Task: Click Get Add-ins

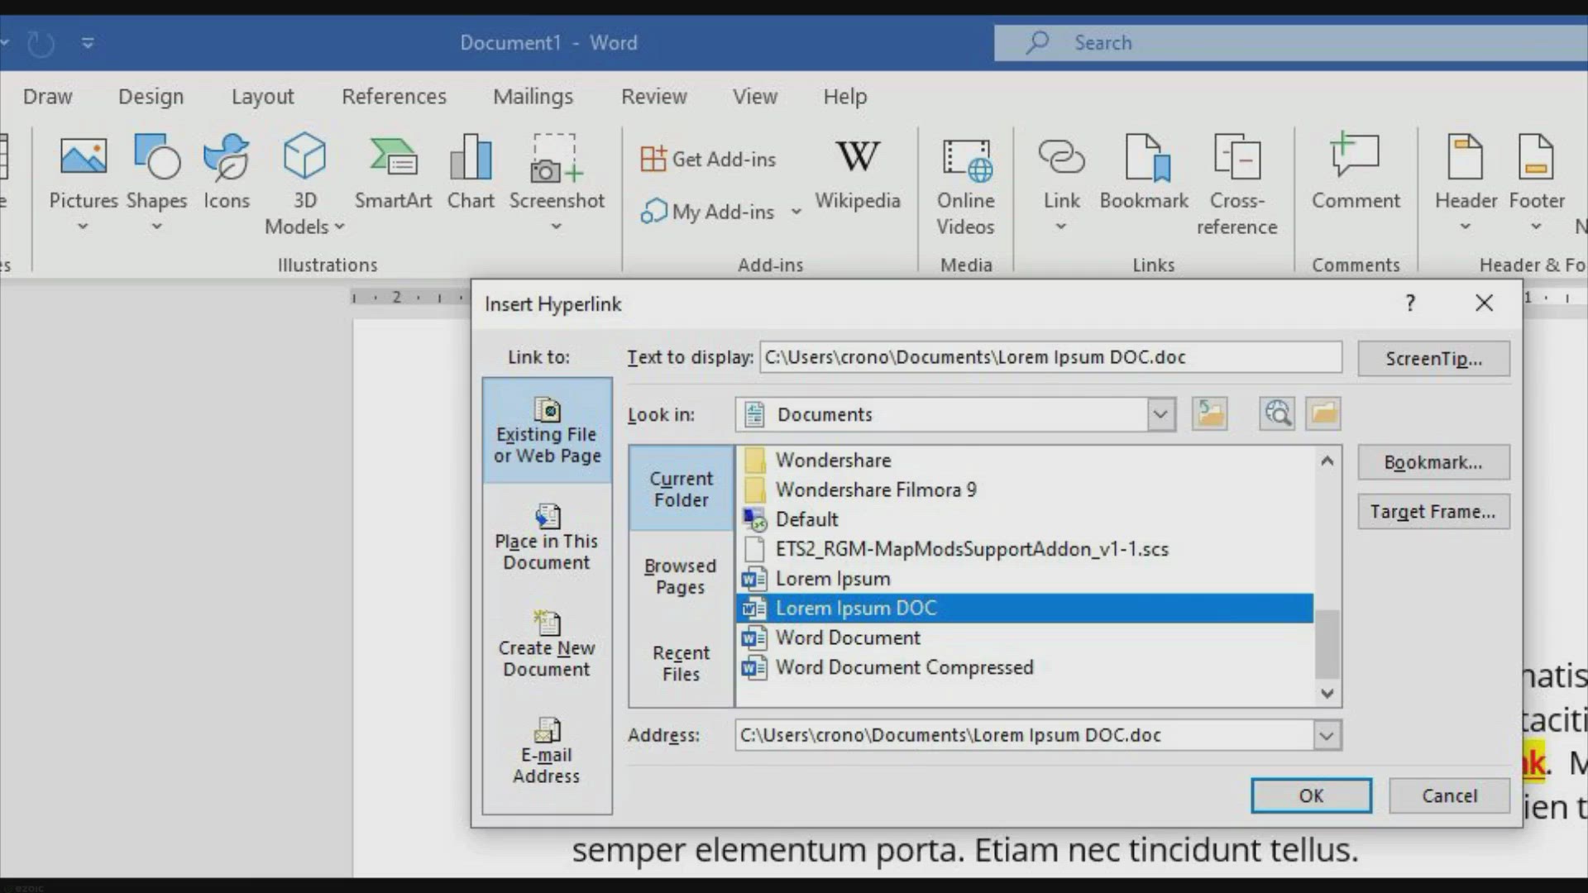Action: click(x=708, y=159)
